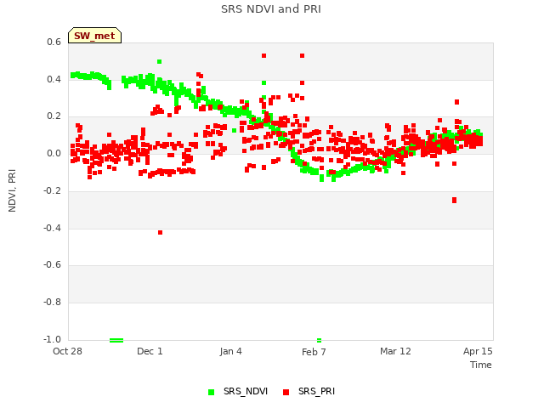Click the green marker at -1.0 near Feb 7

click(320, 340)
